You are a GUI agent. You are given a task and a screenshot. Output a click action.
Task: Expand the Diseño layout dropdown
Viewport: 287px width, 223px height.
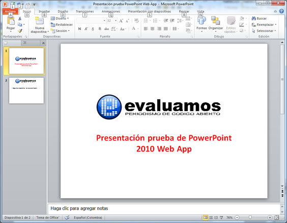[x=60, y=18]
